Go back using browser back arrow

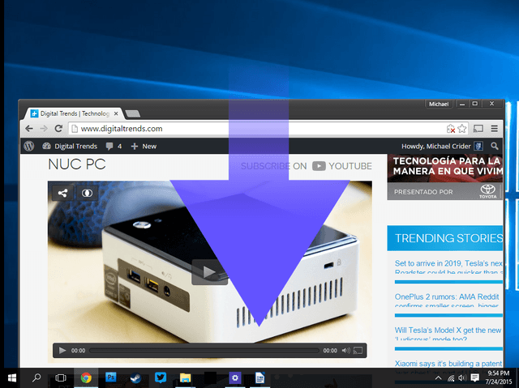tap(29, 129)
